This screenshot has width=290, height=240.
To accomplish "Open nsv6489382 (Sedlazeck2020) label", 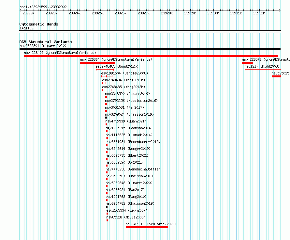I will (151, 224).
